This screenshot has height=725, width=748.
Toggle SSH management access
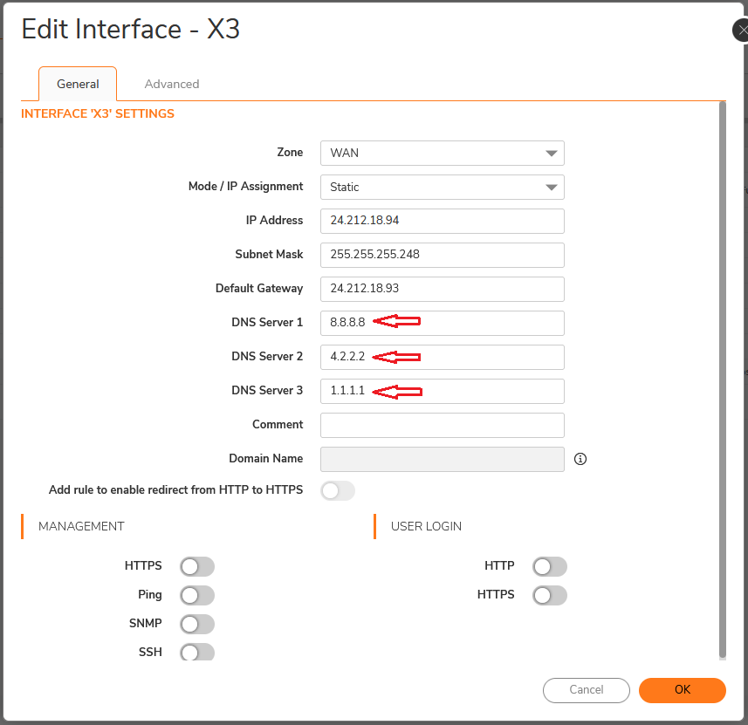(196, 652)
